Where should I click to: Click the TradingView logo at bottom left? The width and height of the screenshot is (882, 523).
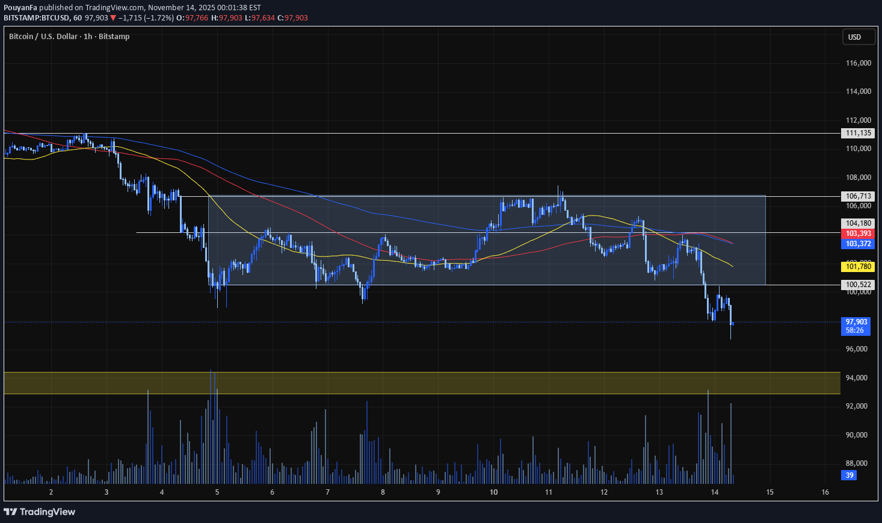(39, 512)
